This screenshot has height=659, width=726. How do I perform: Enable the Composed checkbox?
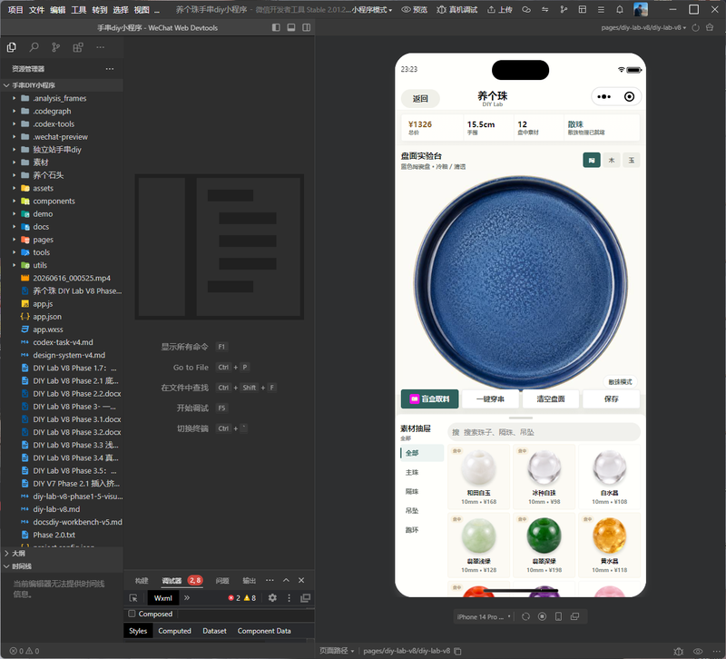coord(132,614)
